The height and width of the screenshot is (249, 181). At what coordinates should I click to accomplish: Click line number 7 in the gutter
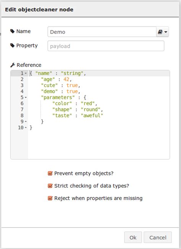click(22, 109)
